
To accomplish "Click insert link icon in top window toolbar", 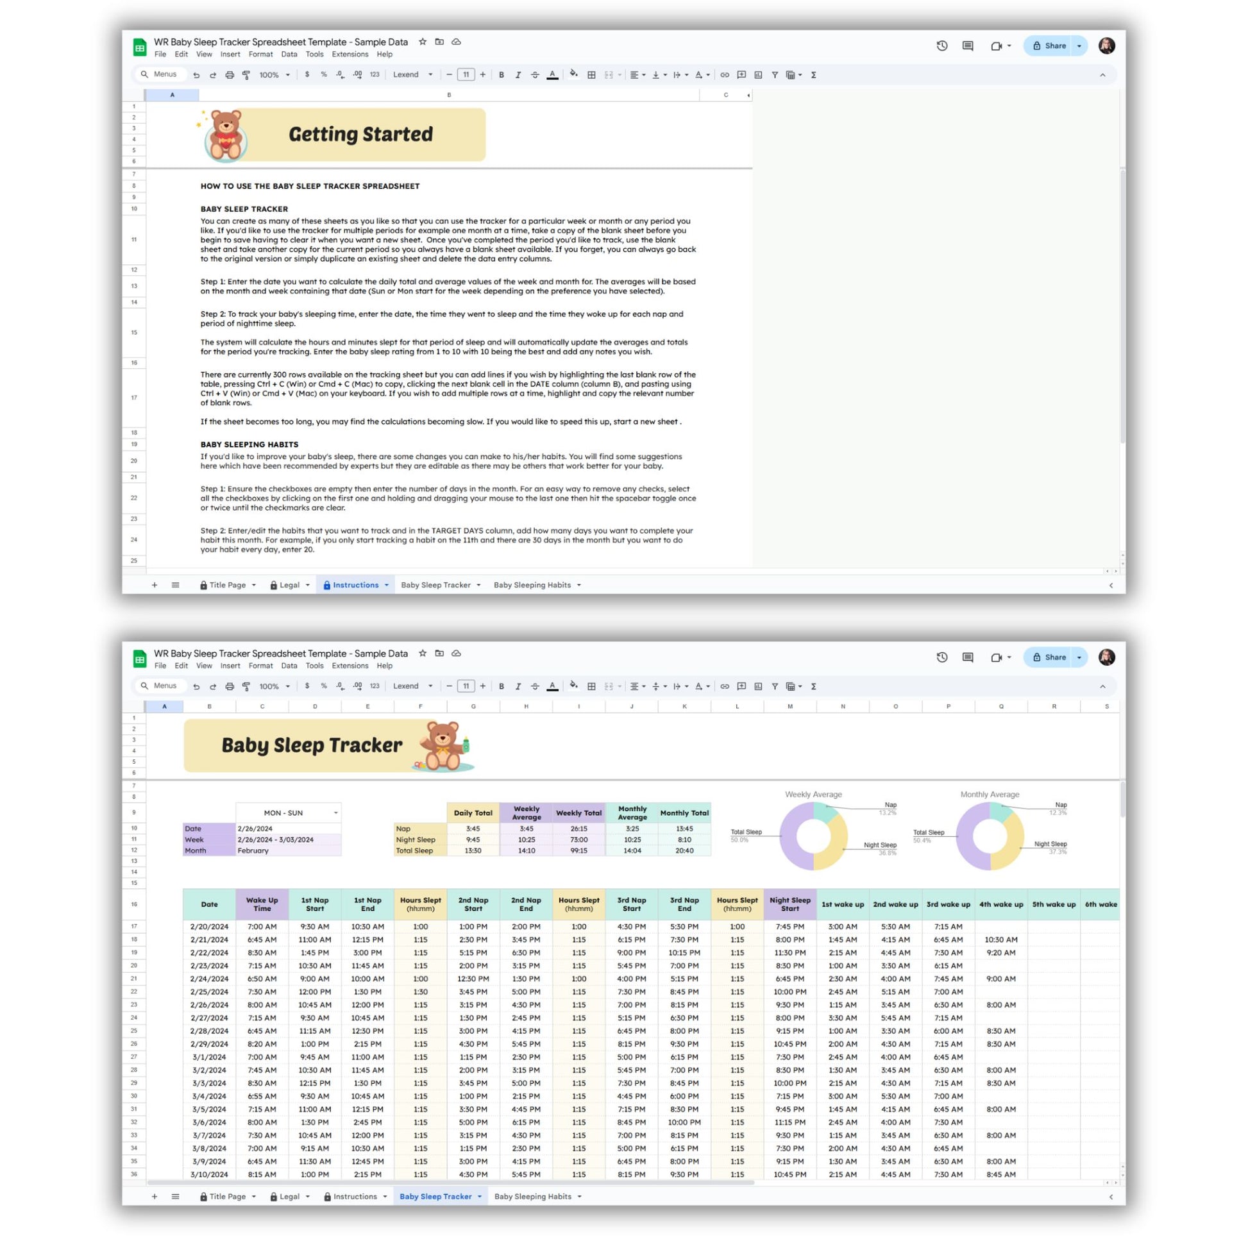I will pos(725,75).
